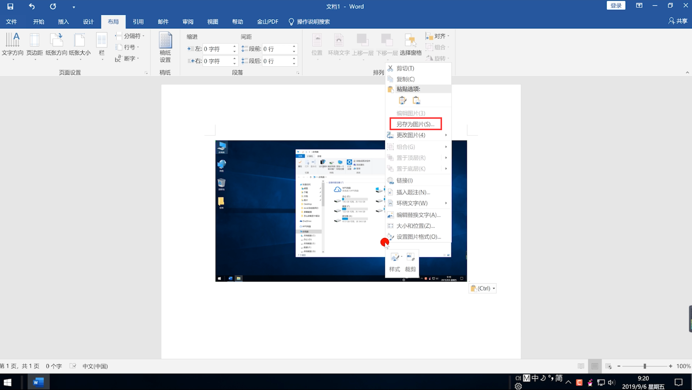Screen dimensions: 692x390
Task: Click the 登录 sign-in button
Action: point(616,5)
